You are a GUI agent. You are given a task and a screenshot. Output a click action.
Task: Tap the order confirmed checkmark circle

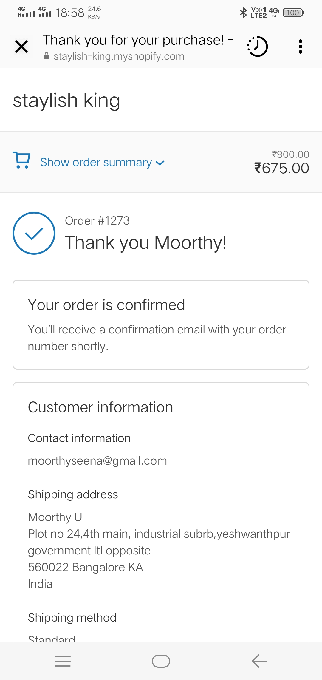[34, 233]
